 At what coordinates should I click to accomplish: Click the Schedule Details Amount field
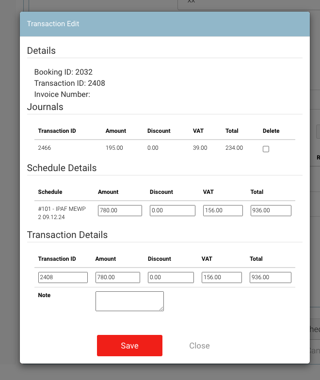coord(120,210)
